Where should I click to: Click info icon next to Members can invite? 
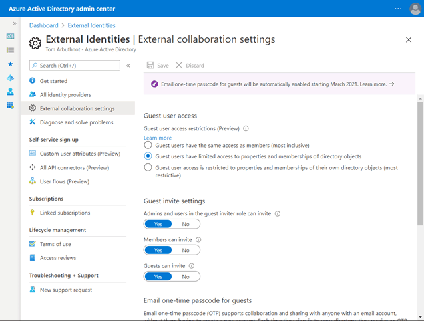pyautogui.click(x=198, y=239)
